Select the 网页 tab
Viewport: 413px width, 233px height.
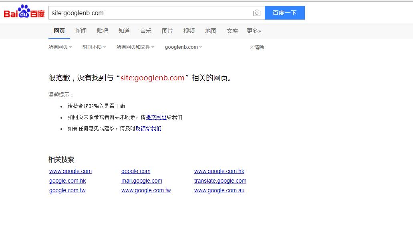[59, 31]
